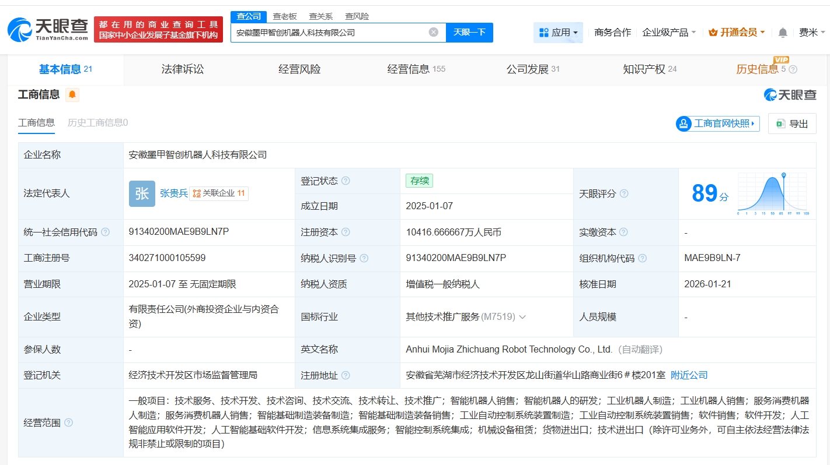Image resolution: width=830 pixels, height=465 pixels.
Task: Click orange alert bell beside 工商信息
Action: tap(72, 94)
